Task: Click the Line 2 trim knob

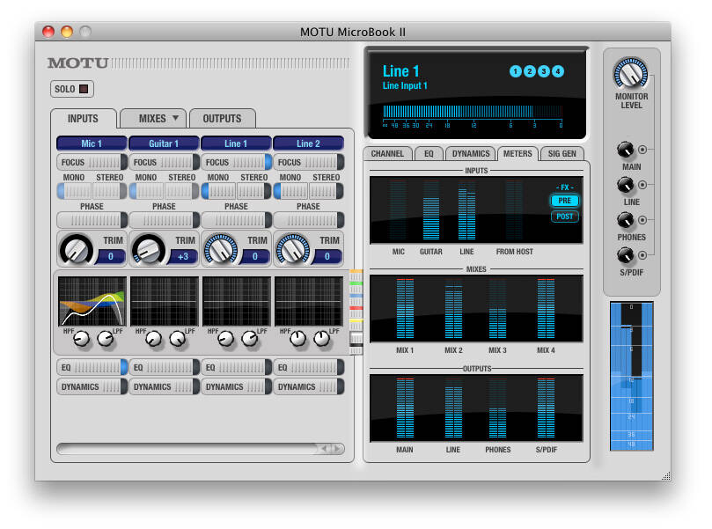Action: pos(293,249)
